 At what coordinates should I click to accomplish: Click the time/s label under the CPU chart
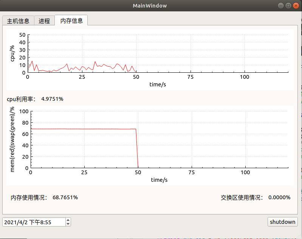[x=158, y=84]
